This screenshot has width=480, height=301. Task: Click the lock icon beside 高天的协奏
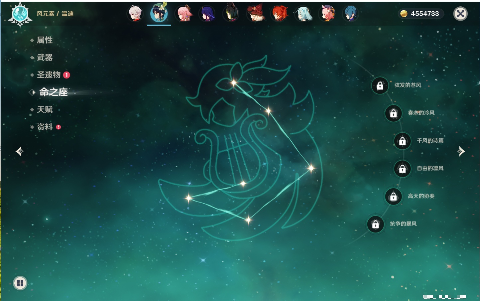(394, 196)
